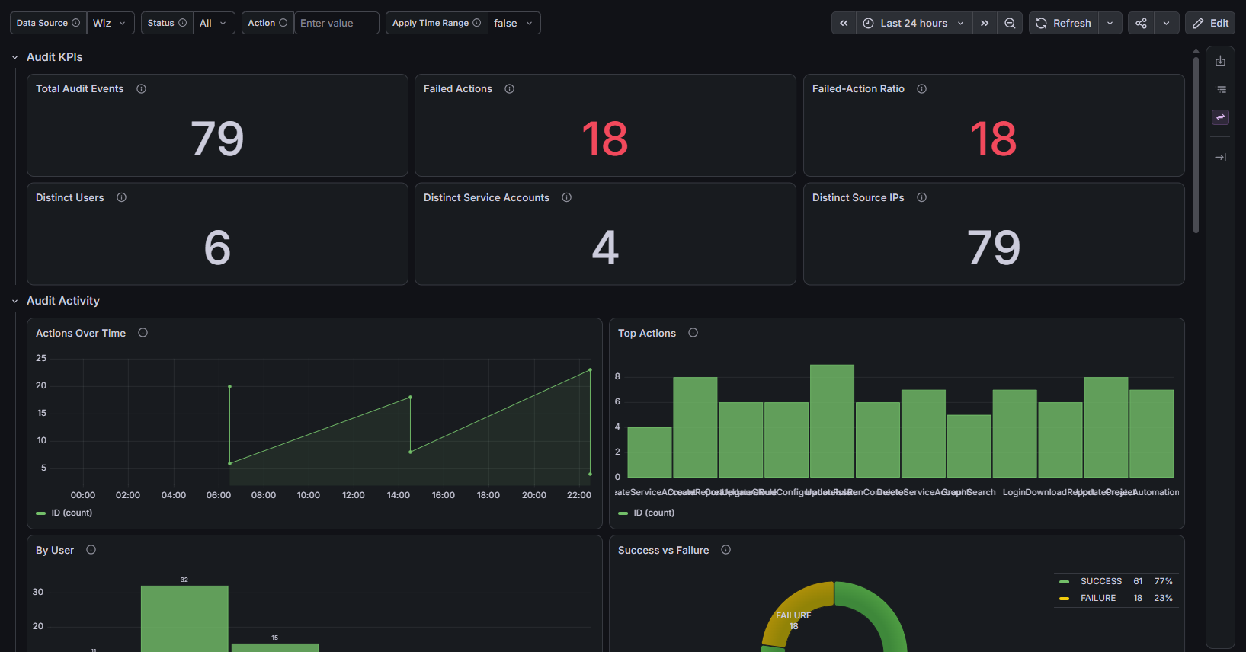Open the Data Source Wiz dropdown
The image size is (1246, 652).
[x=111, y=23]
